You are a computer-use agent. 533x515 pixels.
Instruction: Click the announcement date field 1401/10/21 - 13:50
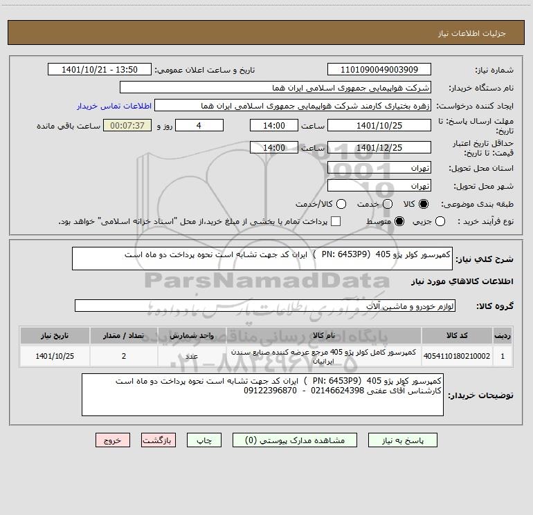[x=100, y=70]
